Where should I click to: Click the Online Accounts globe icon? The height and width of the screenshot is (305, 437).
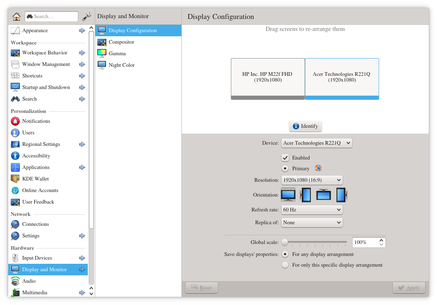coord(15,190)
